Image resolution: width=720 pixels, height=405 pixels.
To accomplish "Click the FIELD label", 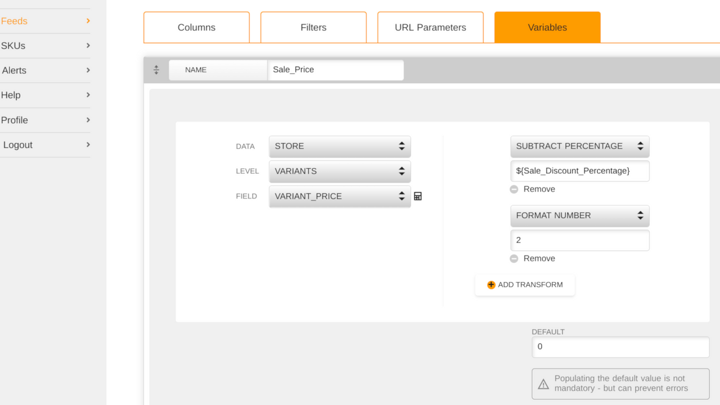I will pos(246,196).
